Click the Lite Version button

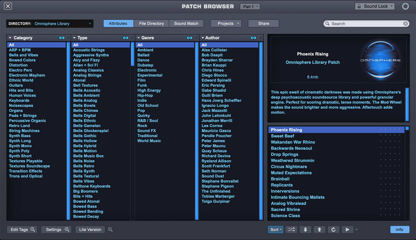pos(90,229)
